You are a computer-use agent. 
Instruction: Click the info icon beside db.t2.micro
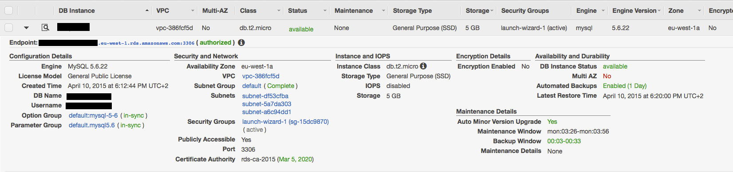[423, 66]
